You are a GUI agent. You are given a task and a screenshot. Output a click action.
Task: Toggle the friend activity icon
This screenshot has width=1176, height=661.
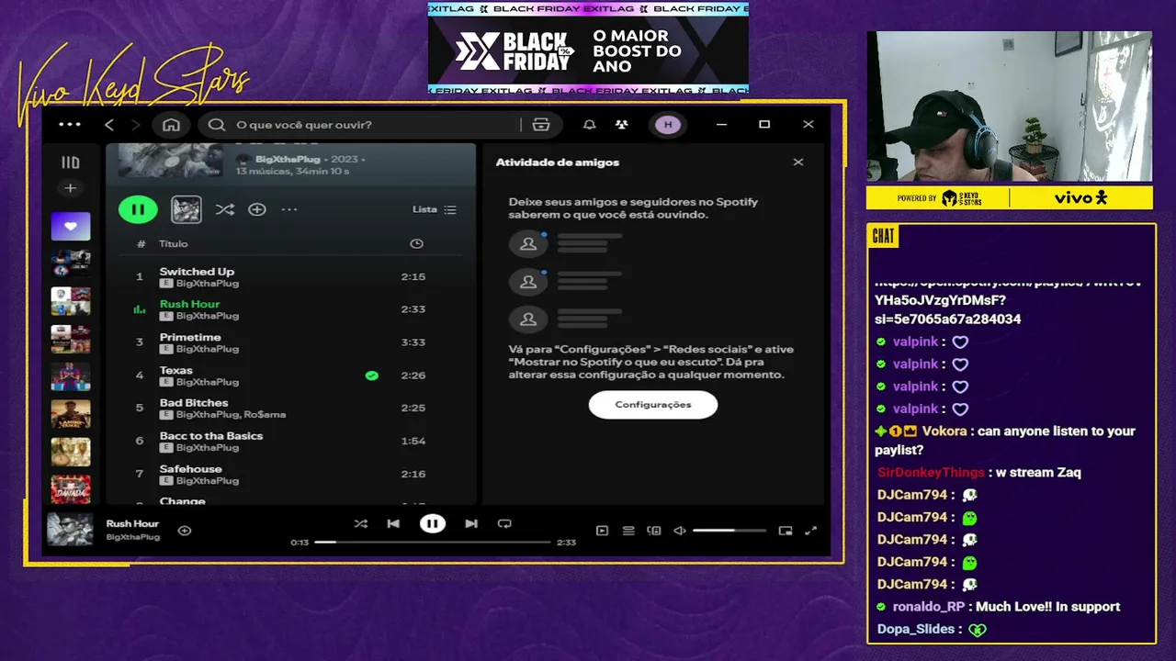pos(622,125)
